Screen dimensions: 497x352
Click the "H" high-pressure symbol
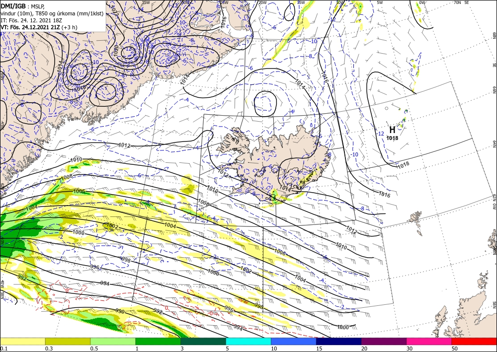[x=392, y=130]
